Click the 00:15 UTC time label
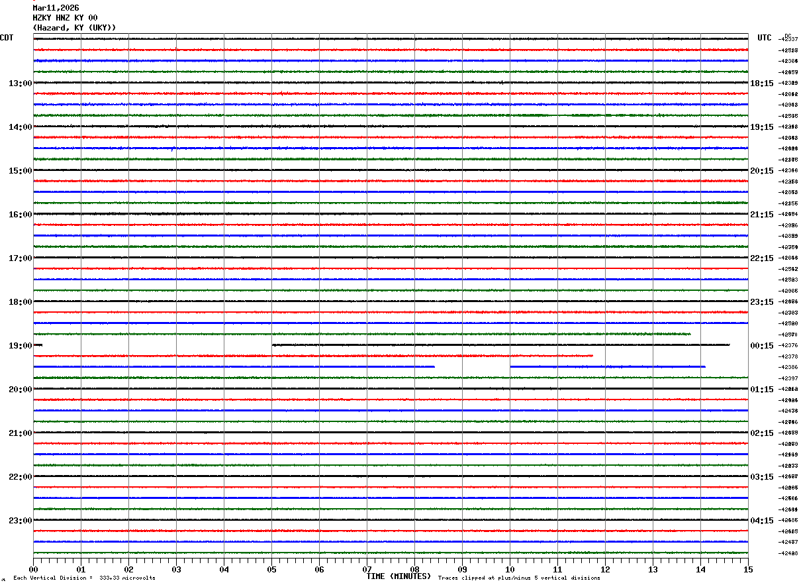 (762, 346)
